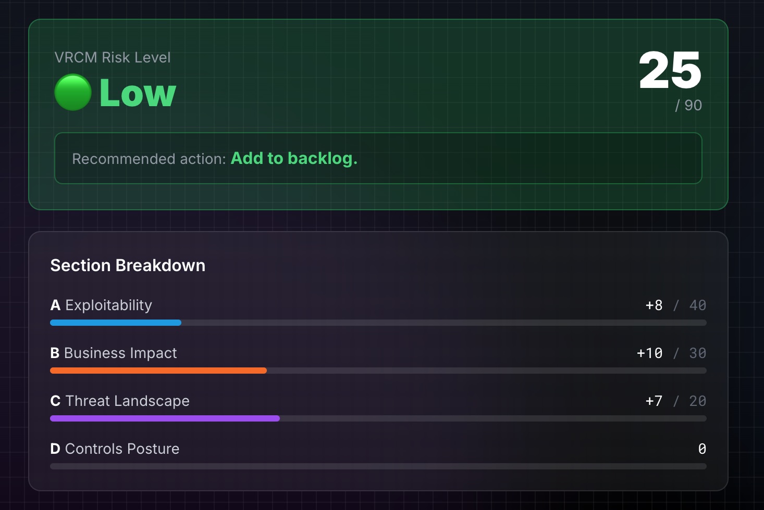Select the A Exploitability row label
This screenshot has width=764, height=510.
point(101,305)
